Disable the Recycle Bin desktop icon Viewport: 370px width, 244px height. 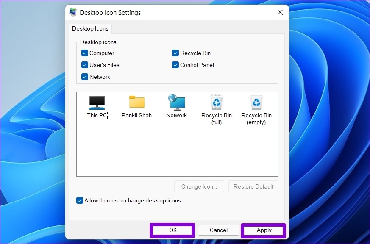pos(175,53)
